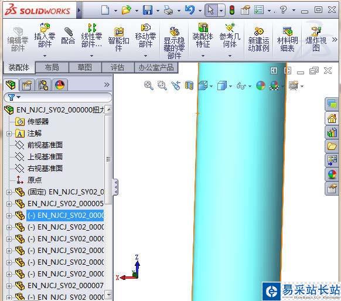This screenshot has width=341, height=301.
Task: Switch to the 草图 tab
Action: 85,67
